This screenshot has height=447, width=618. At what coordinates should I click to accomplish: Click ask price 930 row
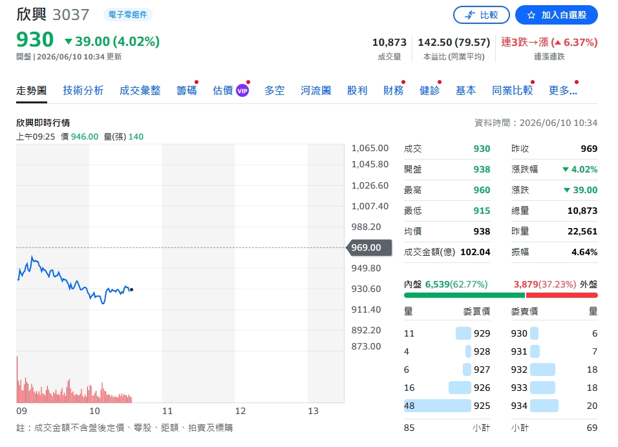(x=554, y=333)
